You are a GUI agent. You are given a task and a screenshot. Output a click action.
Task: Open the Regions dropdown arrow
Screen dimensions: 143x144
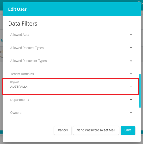coord(131,87)
